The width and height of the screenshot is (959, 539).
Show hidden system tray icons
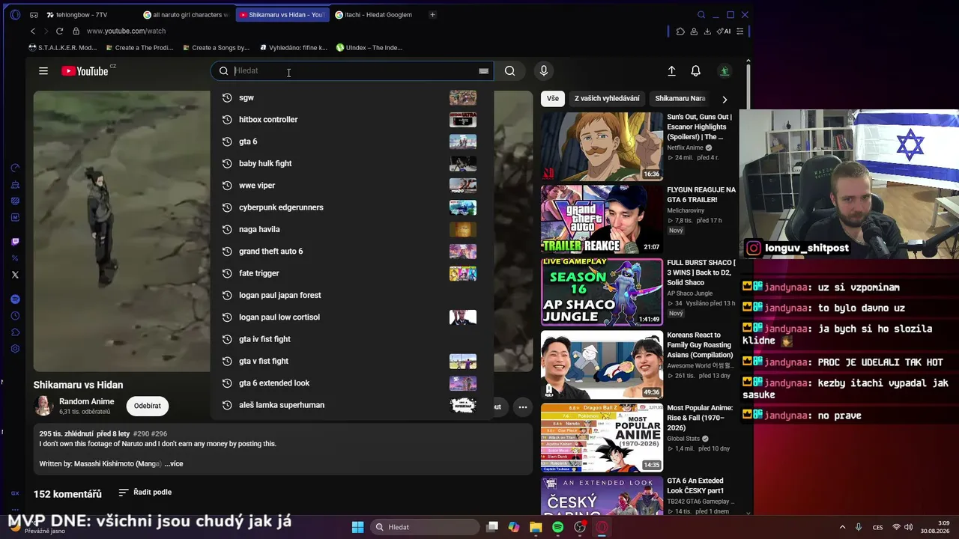click(x=842, y=527)
